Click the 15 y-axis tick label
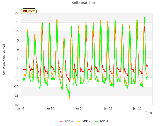Viewport: 168px width, 126px height. 17,22
